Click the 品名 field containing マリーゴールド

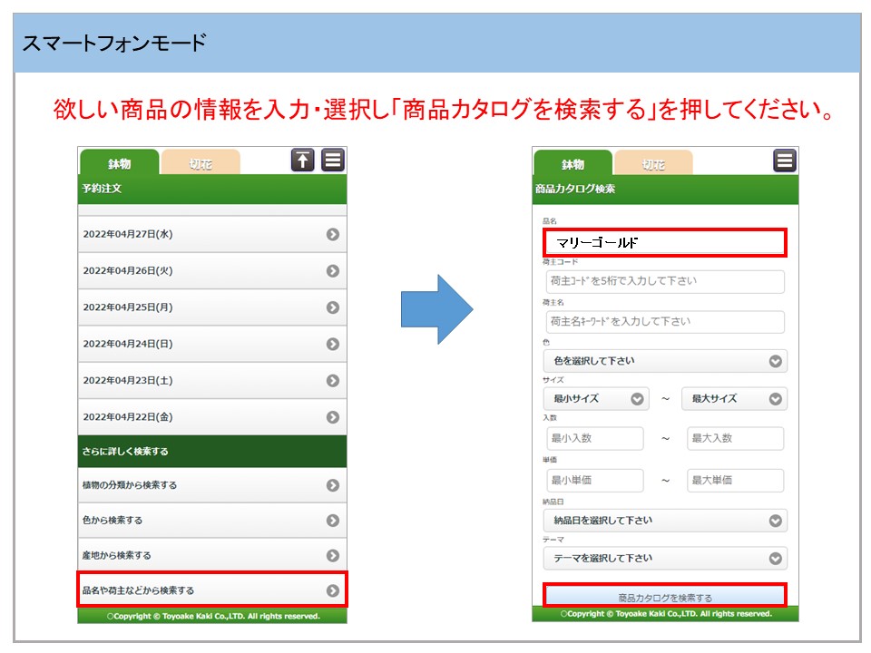tap(664, 243)
